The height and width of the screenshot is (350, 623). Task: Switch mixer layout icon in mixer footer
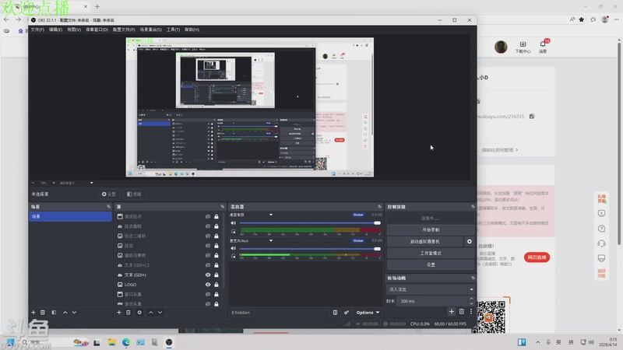tap(335, 313)
